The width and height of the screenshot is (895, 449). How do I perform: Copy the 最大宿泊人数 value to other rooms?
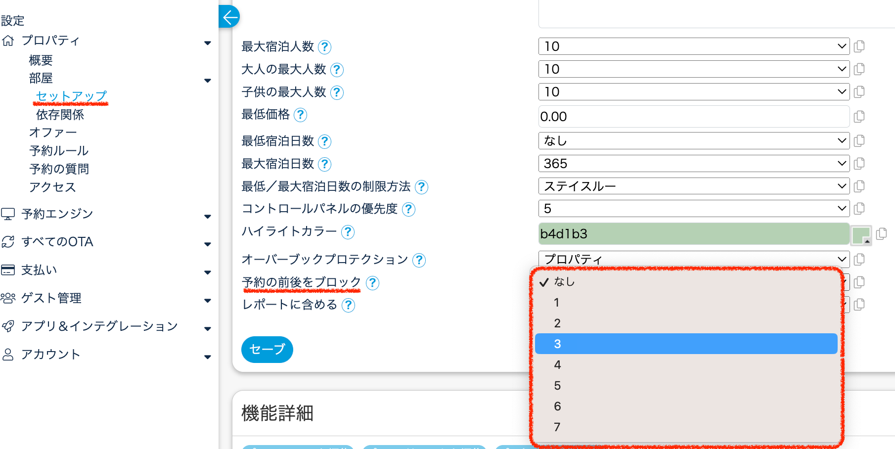pos(859,46)
